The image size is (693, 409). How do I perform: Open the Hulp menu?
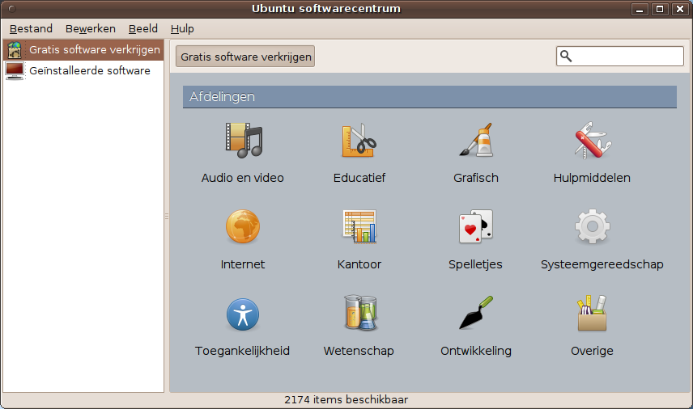182,28
